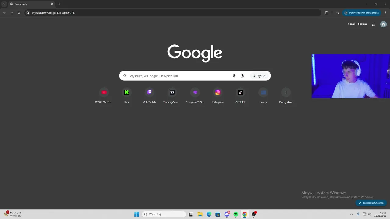Open the TradingView shortcut tile
390x219 pixels.
pyautogui.click(x=172, y=96)
